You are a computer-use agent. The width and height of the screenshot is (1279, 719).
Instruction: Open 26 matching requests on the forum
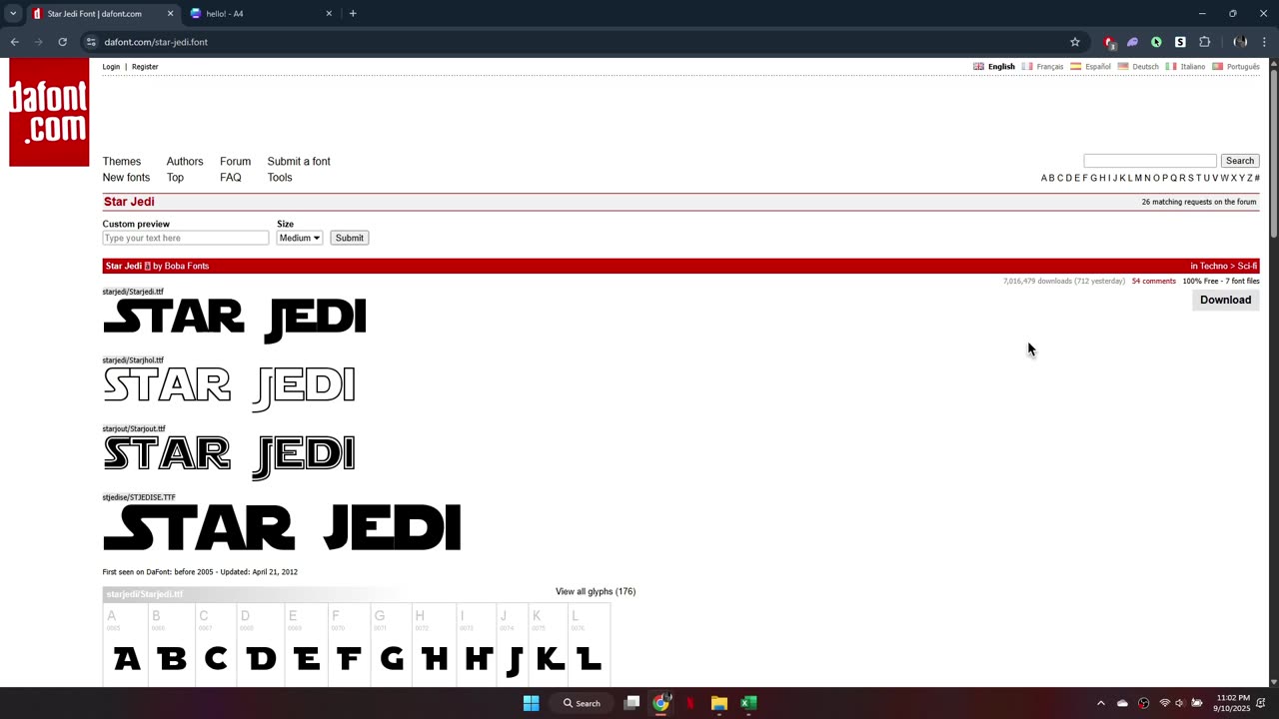click(x=1199, y=202)
